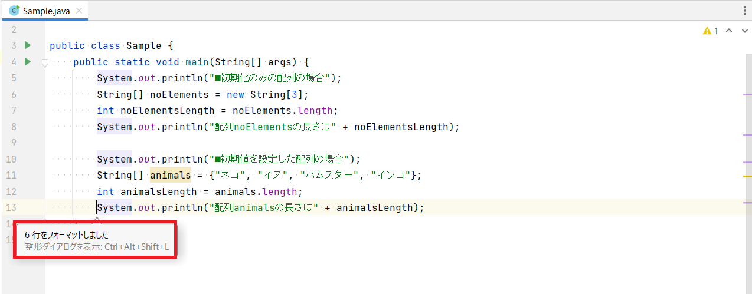Open the warning indicator showing 1 problem
The width and height of the screenshot is (752, 294).
coord(711,31)
